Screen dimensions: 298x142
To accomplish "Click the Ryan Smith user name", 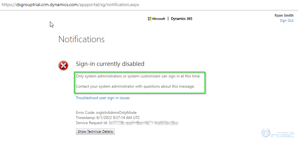I will [x=284, y=16].
